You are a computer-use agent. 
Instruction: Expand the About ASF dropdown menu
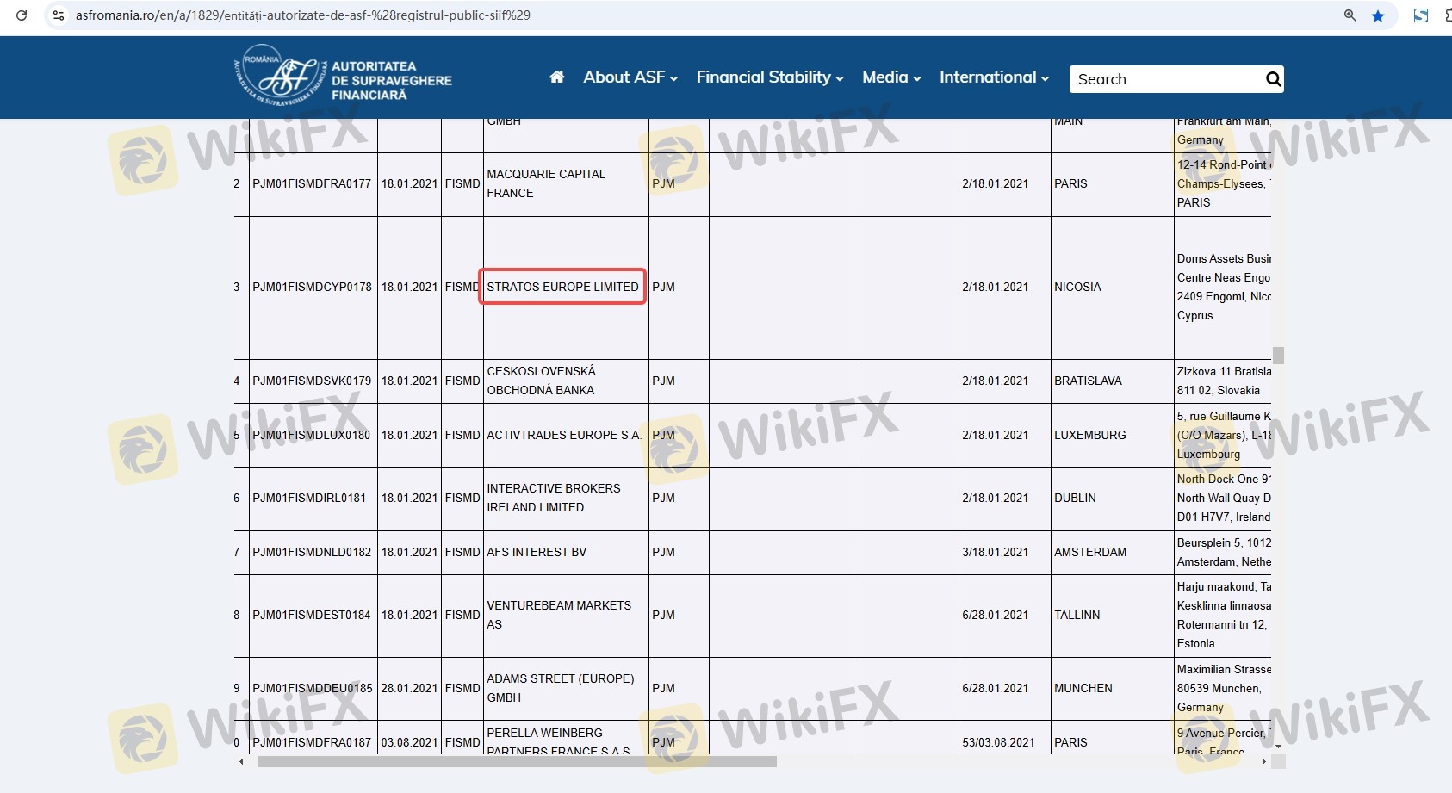coord(630,77)
